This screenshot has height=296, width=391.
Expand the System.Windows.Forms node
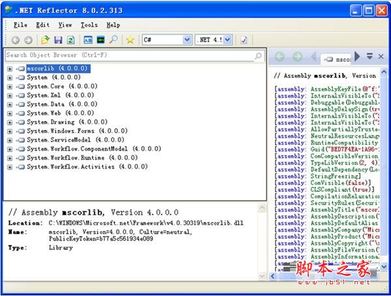(x=10, y=131)
